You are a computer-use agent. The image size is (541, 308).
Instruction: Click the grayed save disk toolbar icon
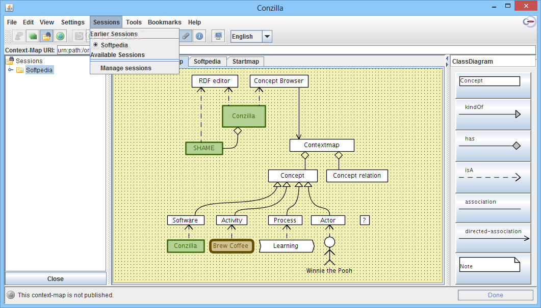coord(80,36)
